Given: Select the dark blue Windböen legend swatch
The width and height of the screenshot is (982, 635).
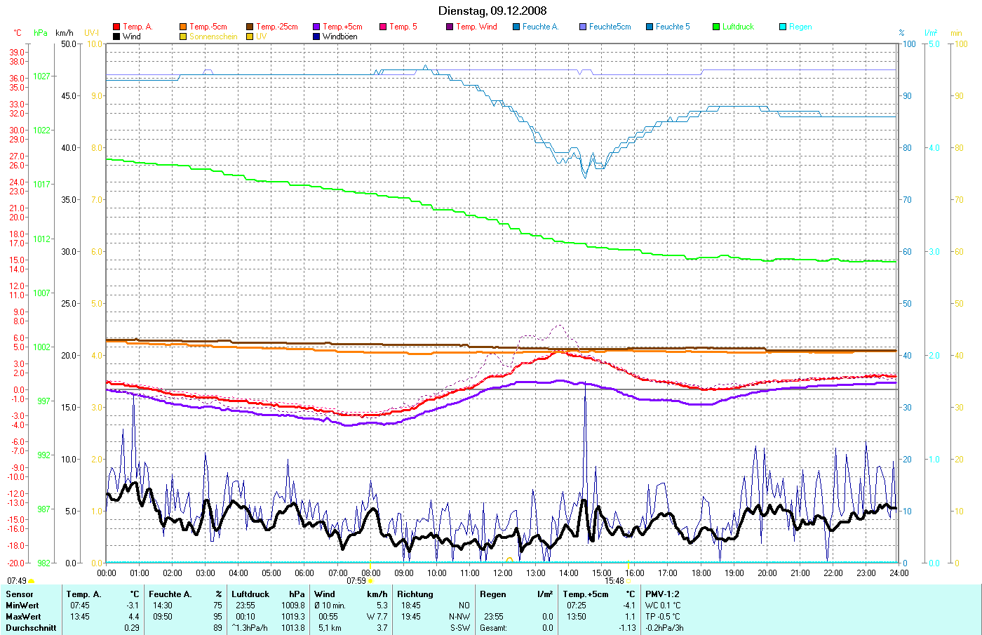Looking at the screenshot, I should pos(316,36).
